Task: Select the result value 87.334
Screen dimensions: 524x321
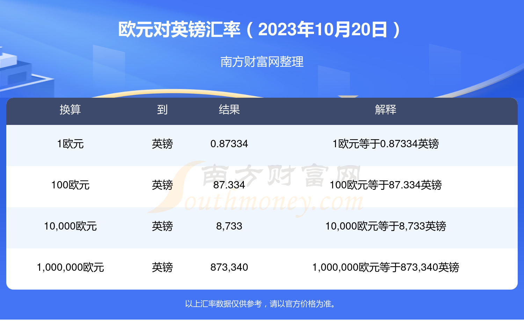Action: pos(229,185)
